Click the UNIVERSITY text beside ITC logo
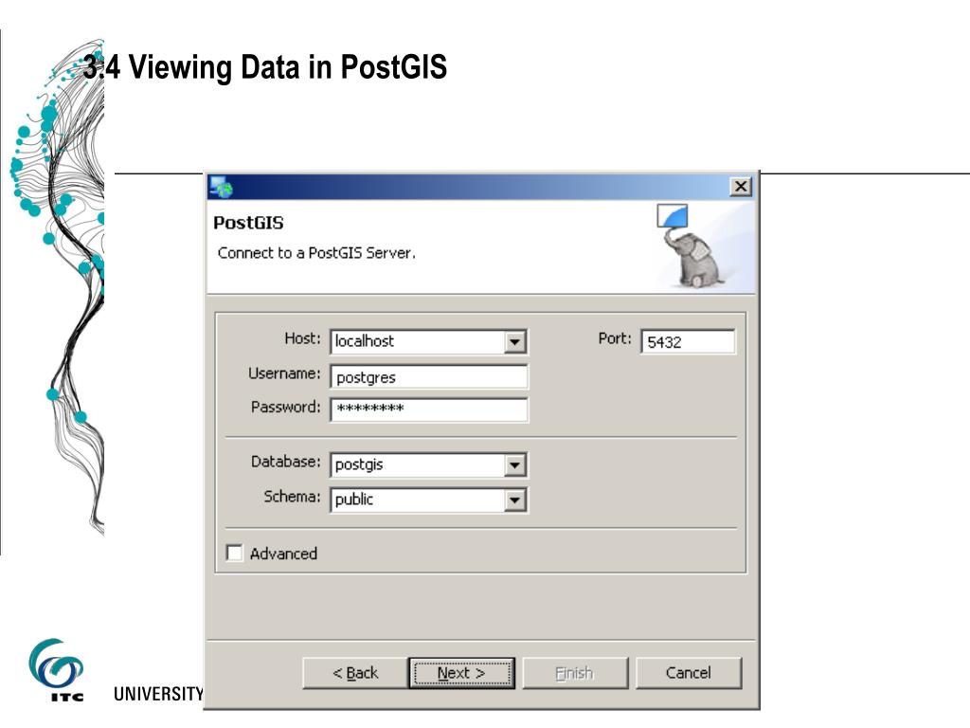The height and width of the screenshot is (728, 970). pos(159,694)
